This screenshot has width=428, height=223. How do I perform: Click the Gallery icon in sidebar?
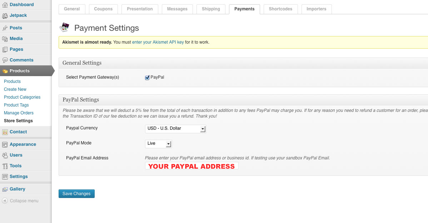(5, 189)
